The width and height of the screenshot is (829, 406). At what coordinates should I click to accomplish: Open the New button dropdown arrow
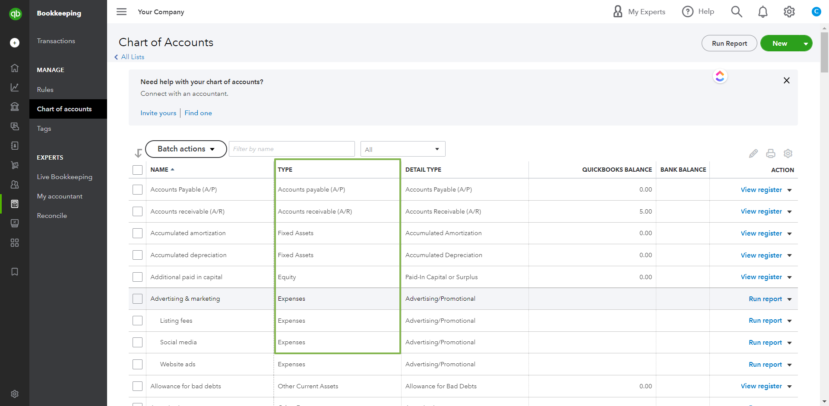tap(805, 44)
